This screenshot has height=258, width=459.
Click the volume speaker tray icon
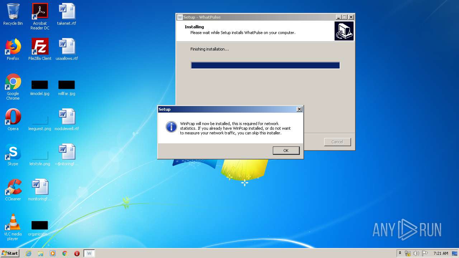pyautogui.click(x=416, y=253)
